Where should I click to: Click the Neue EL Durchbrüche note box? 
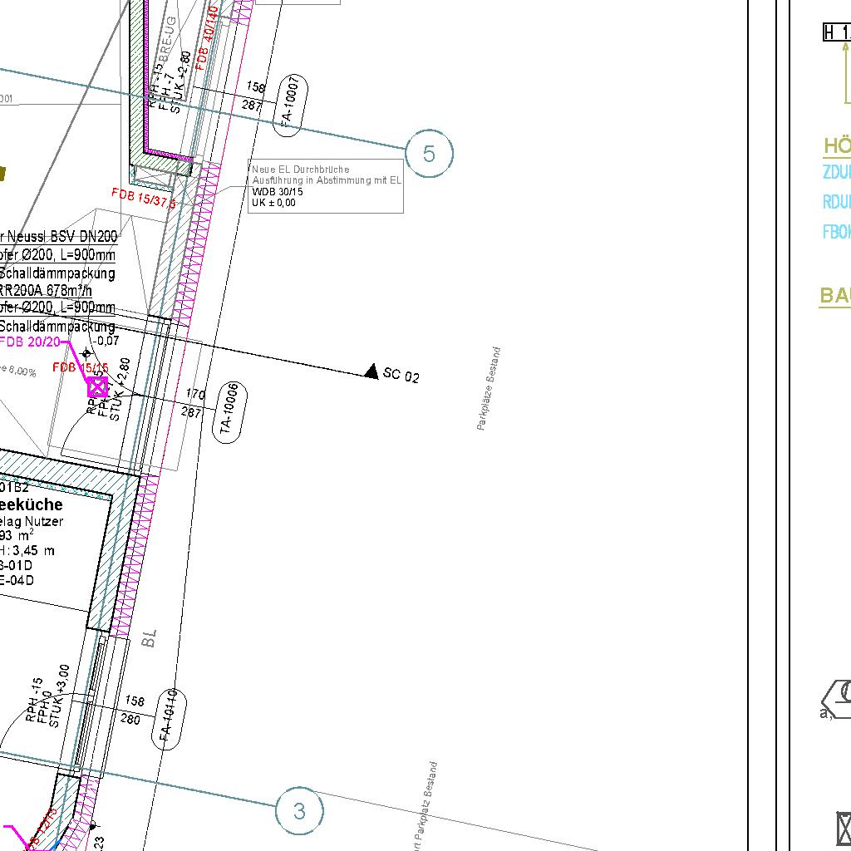(326, 186)
